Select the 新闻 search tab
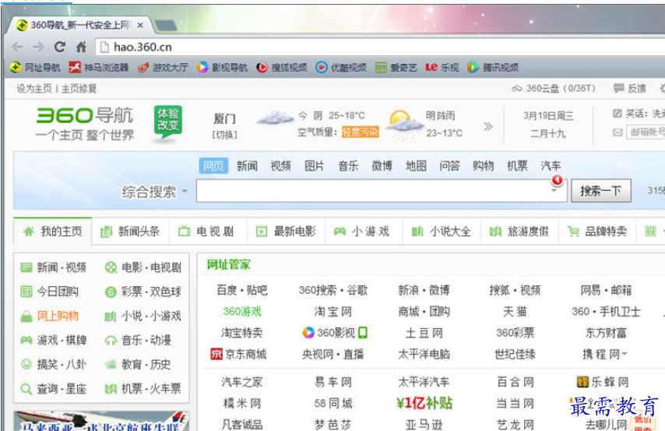This screenshot has height=431, width=665. 247,165
